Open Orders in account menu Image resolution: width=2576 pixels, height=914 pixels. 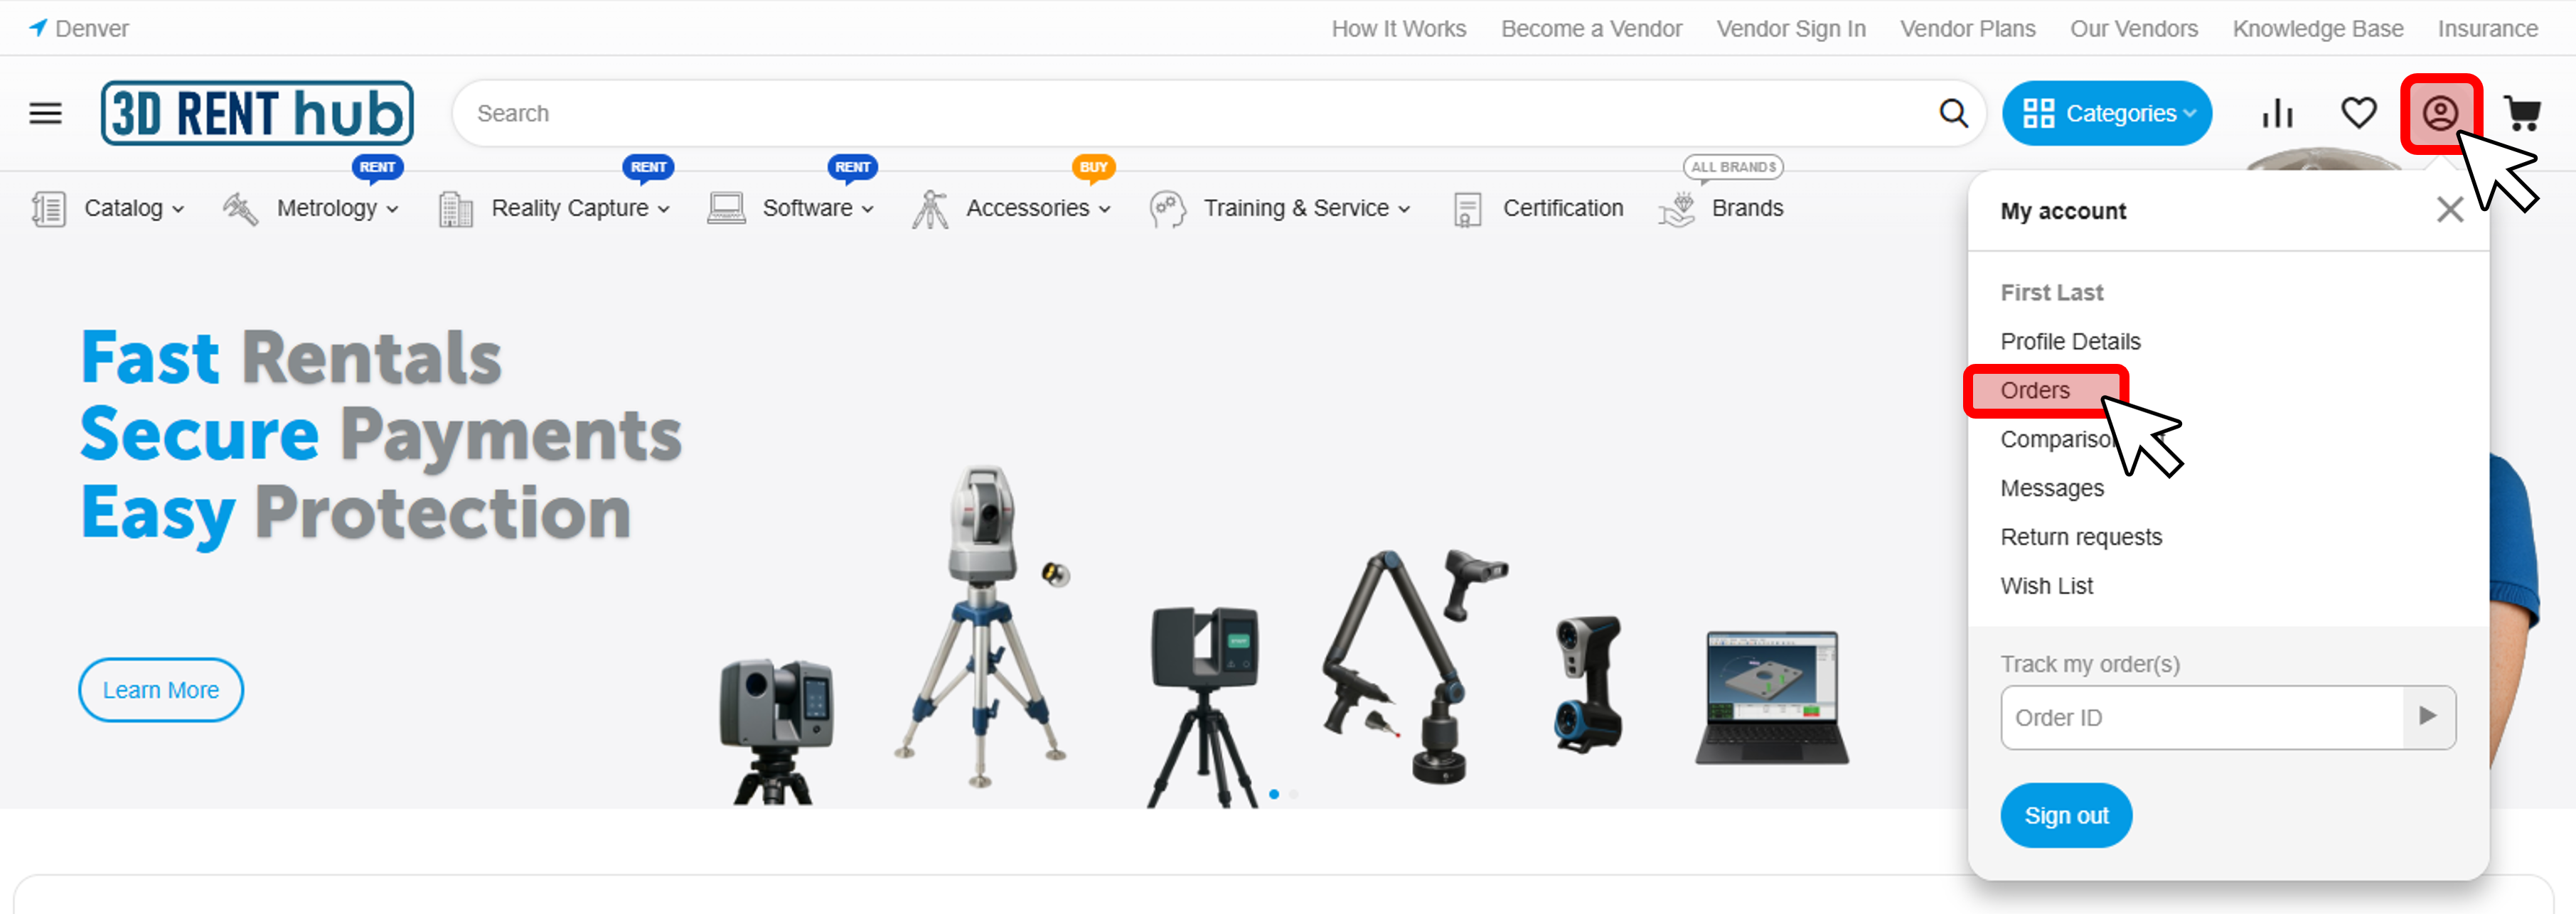[2035, 390]
